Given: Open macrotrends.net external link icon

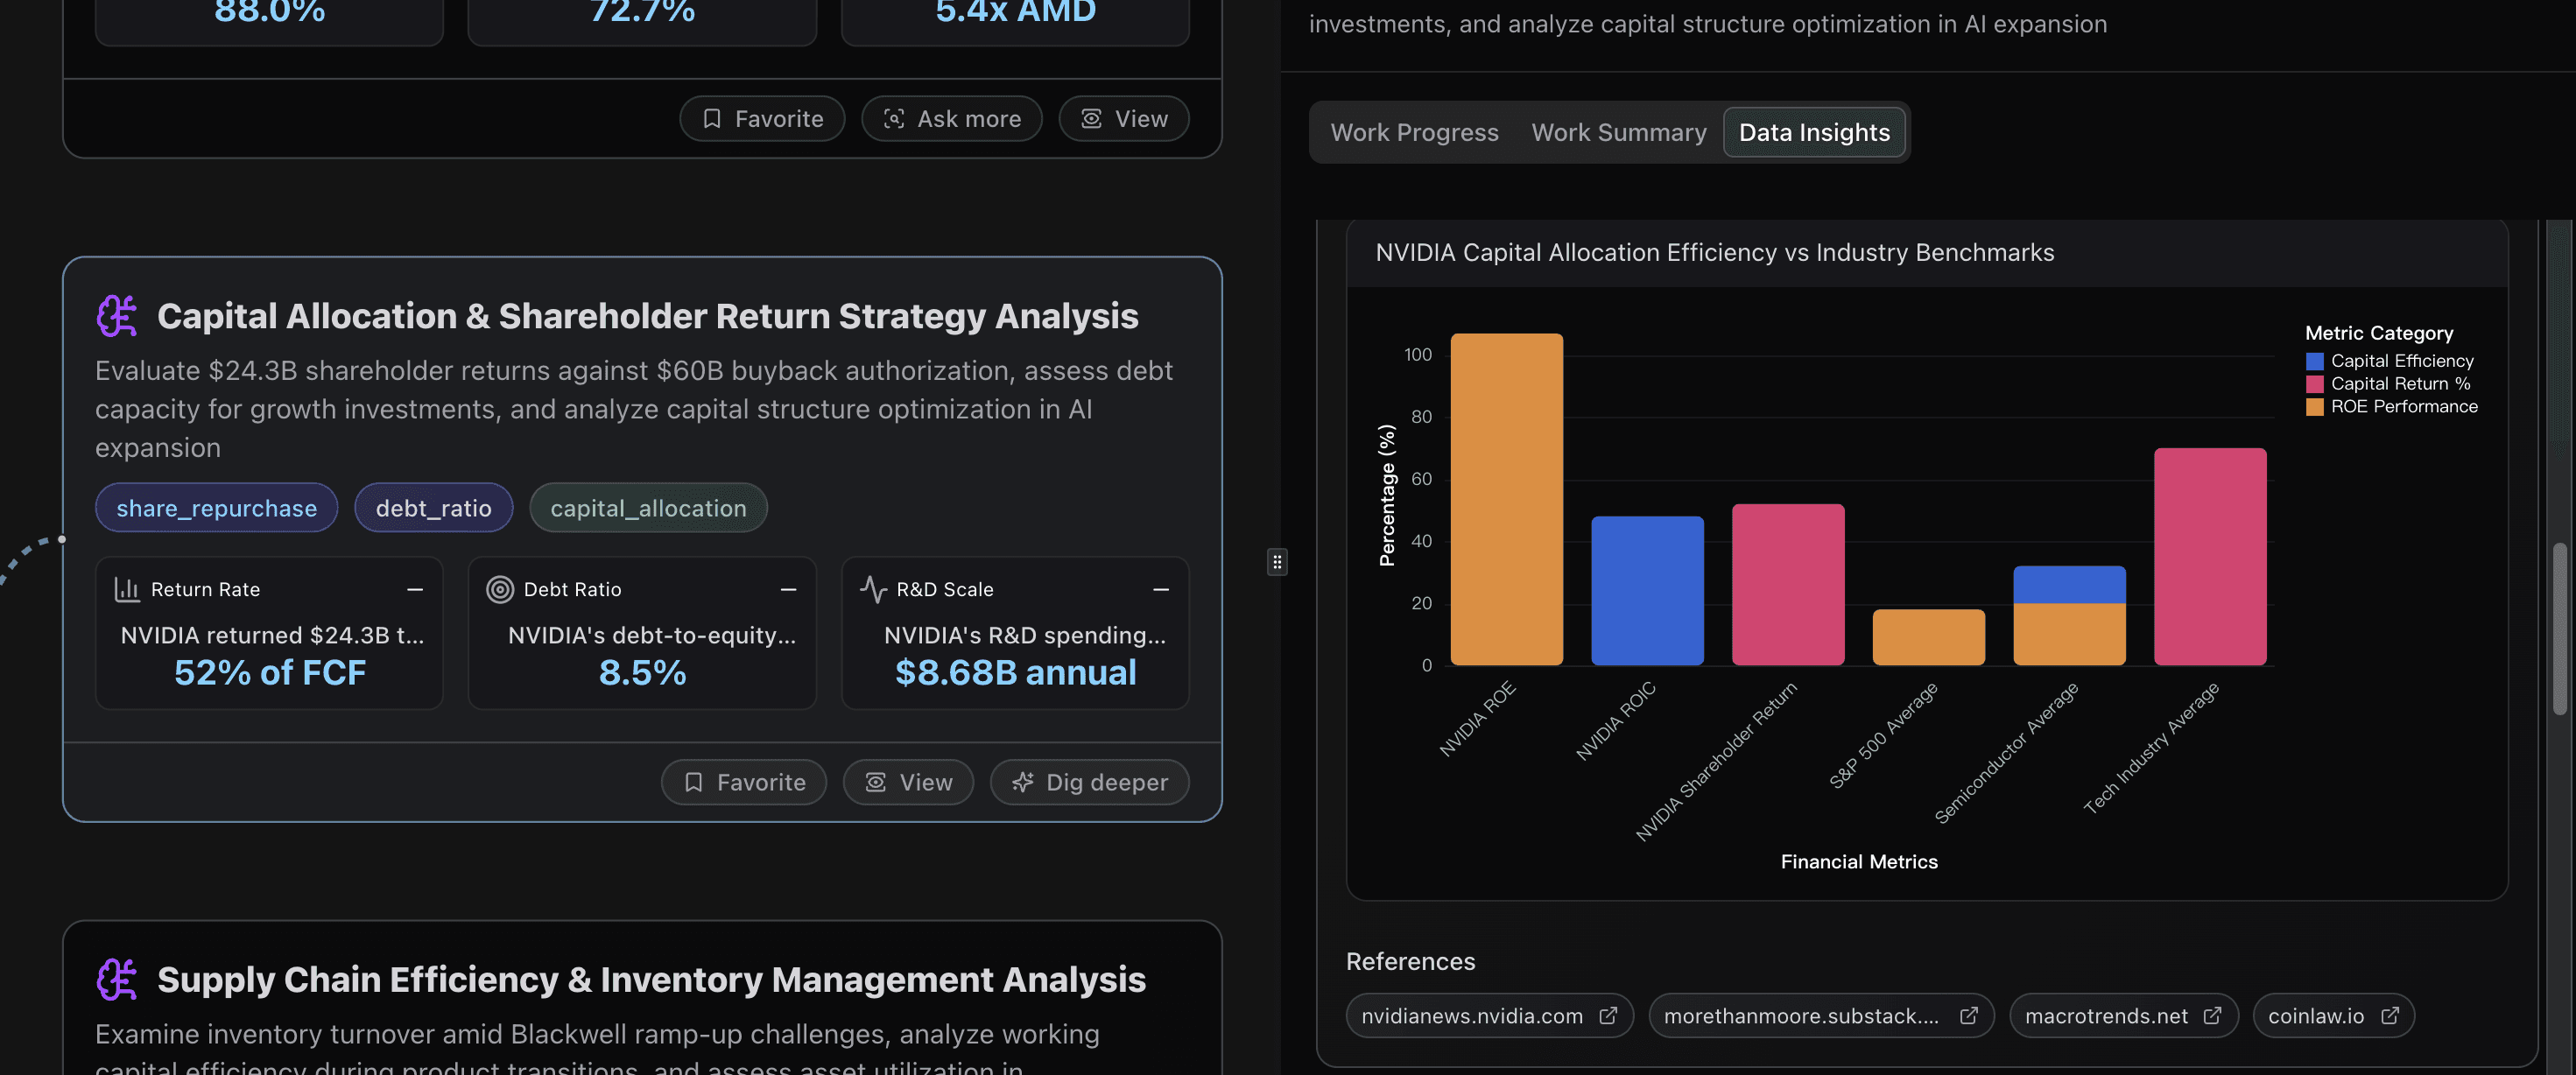Looking at the screenshot, I should tap(2213, 1015).
